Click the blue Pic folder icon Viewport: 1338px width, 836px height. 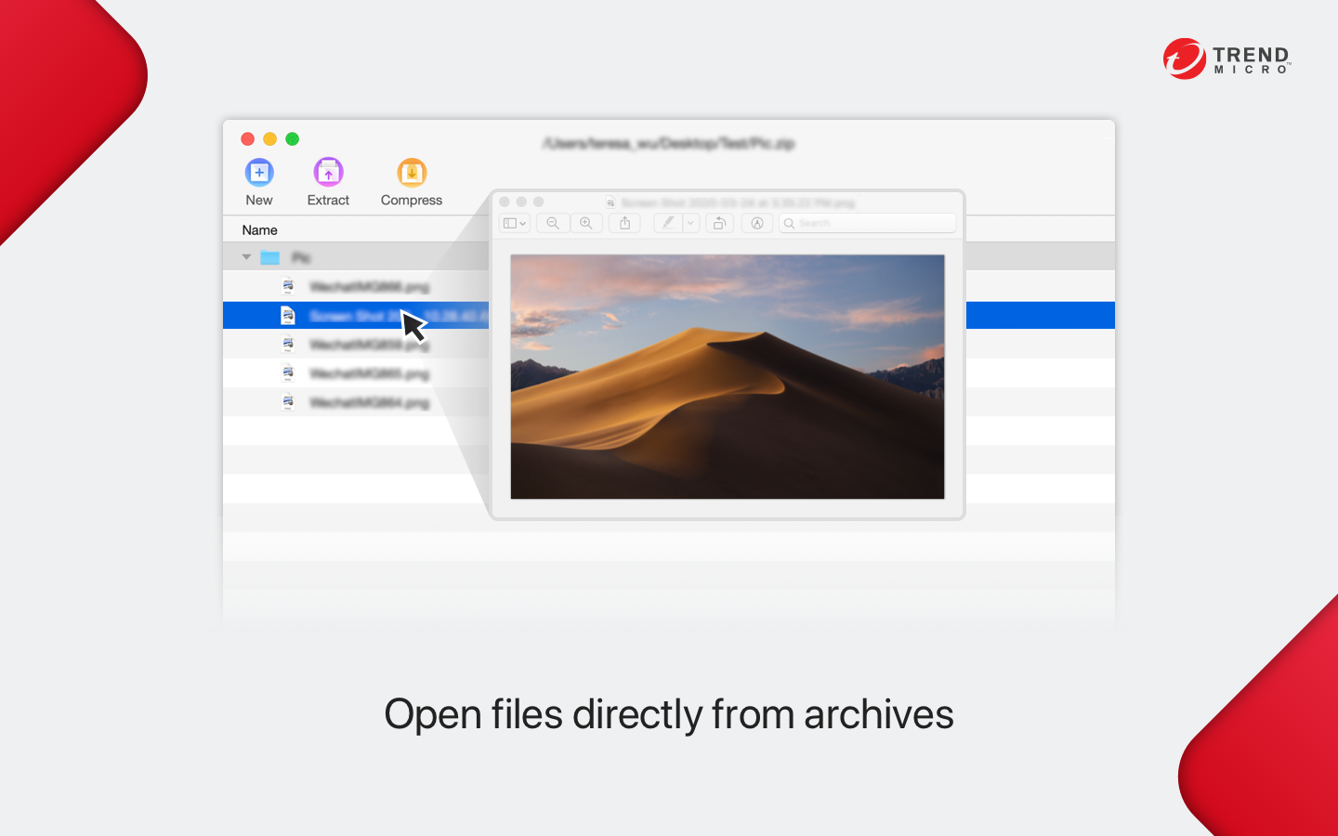coord(269,256)
